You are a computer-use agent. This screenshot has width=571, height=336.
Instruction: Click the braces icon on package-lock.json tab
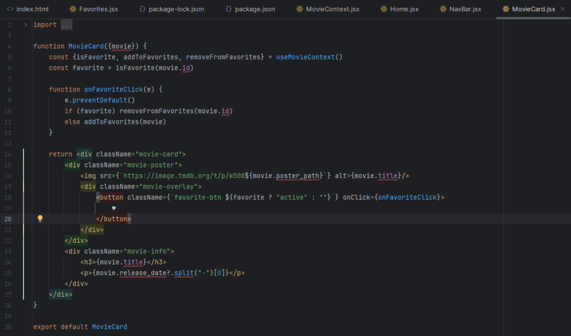pyautogui.click(x=143, y=9)
